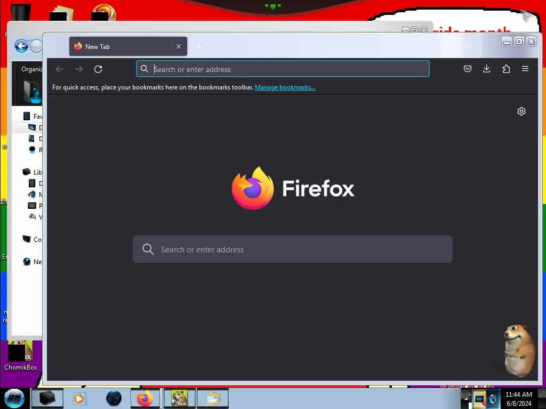
Task: Click the Firefox taskbar button
Action: [145, 398]
